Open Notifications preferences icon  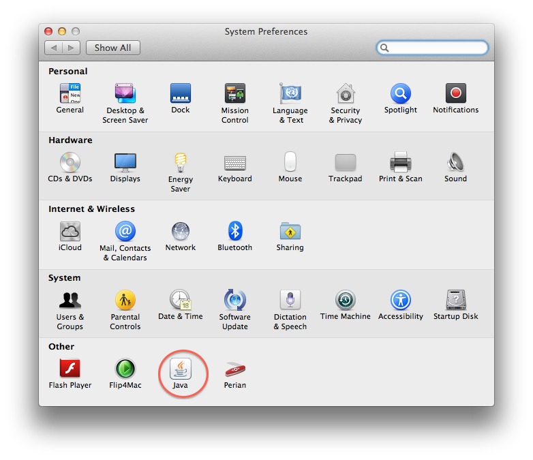click(455, 93)
